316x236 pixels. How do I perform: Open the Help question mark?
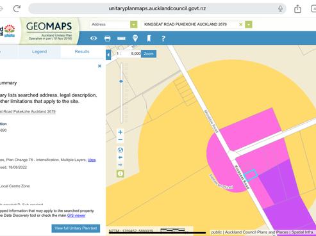(x=163, y=38)
